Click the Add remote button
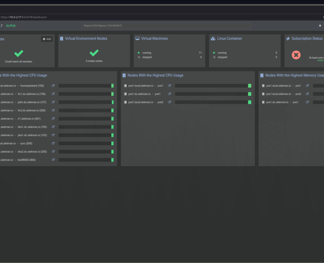This screenshot has width=324, height=263. point(47,39)
